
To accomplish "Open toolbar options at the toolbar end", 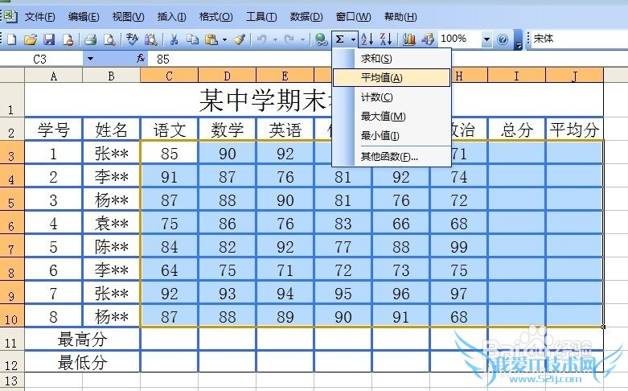I will pos(519,40).
